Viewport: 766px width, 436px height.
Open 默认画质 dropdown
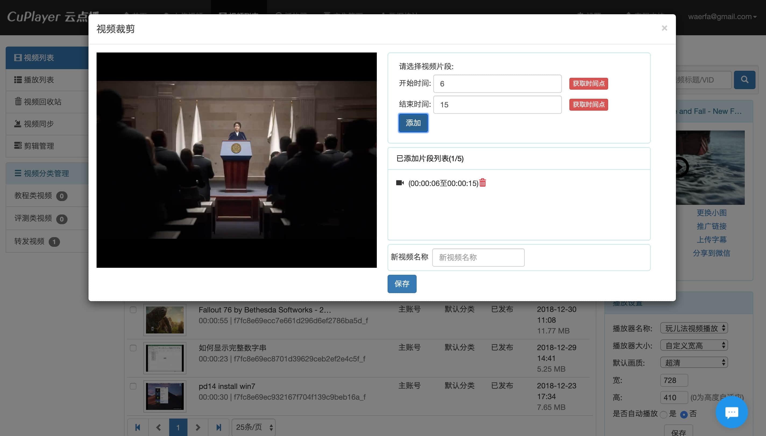click(x=694, y=363)
